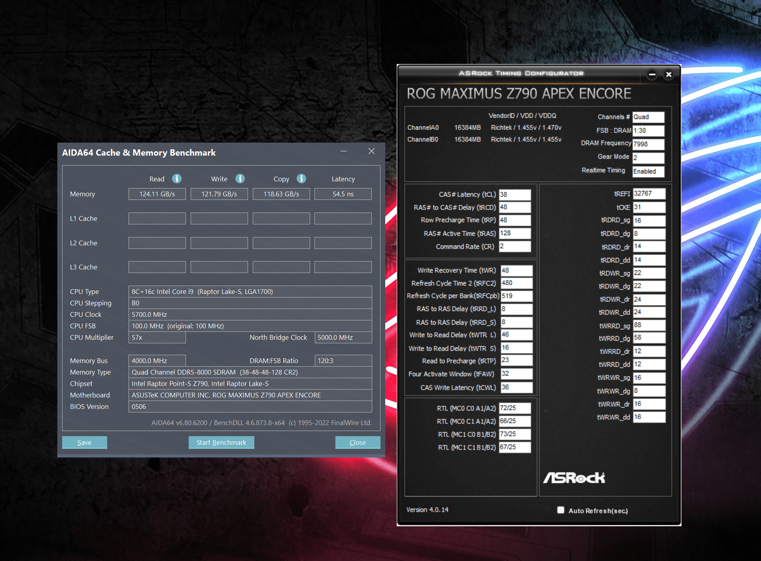Select the CAS# Latency (tCL) field
761x561 pixels.
click(x=515, y=194)
